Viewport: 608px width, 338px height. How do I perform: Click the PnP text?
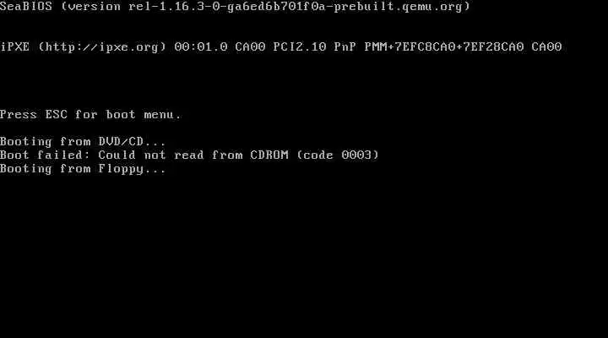pyautogui.click(x=345, y=47)
